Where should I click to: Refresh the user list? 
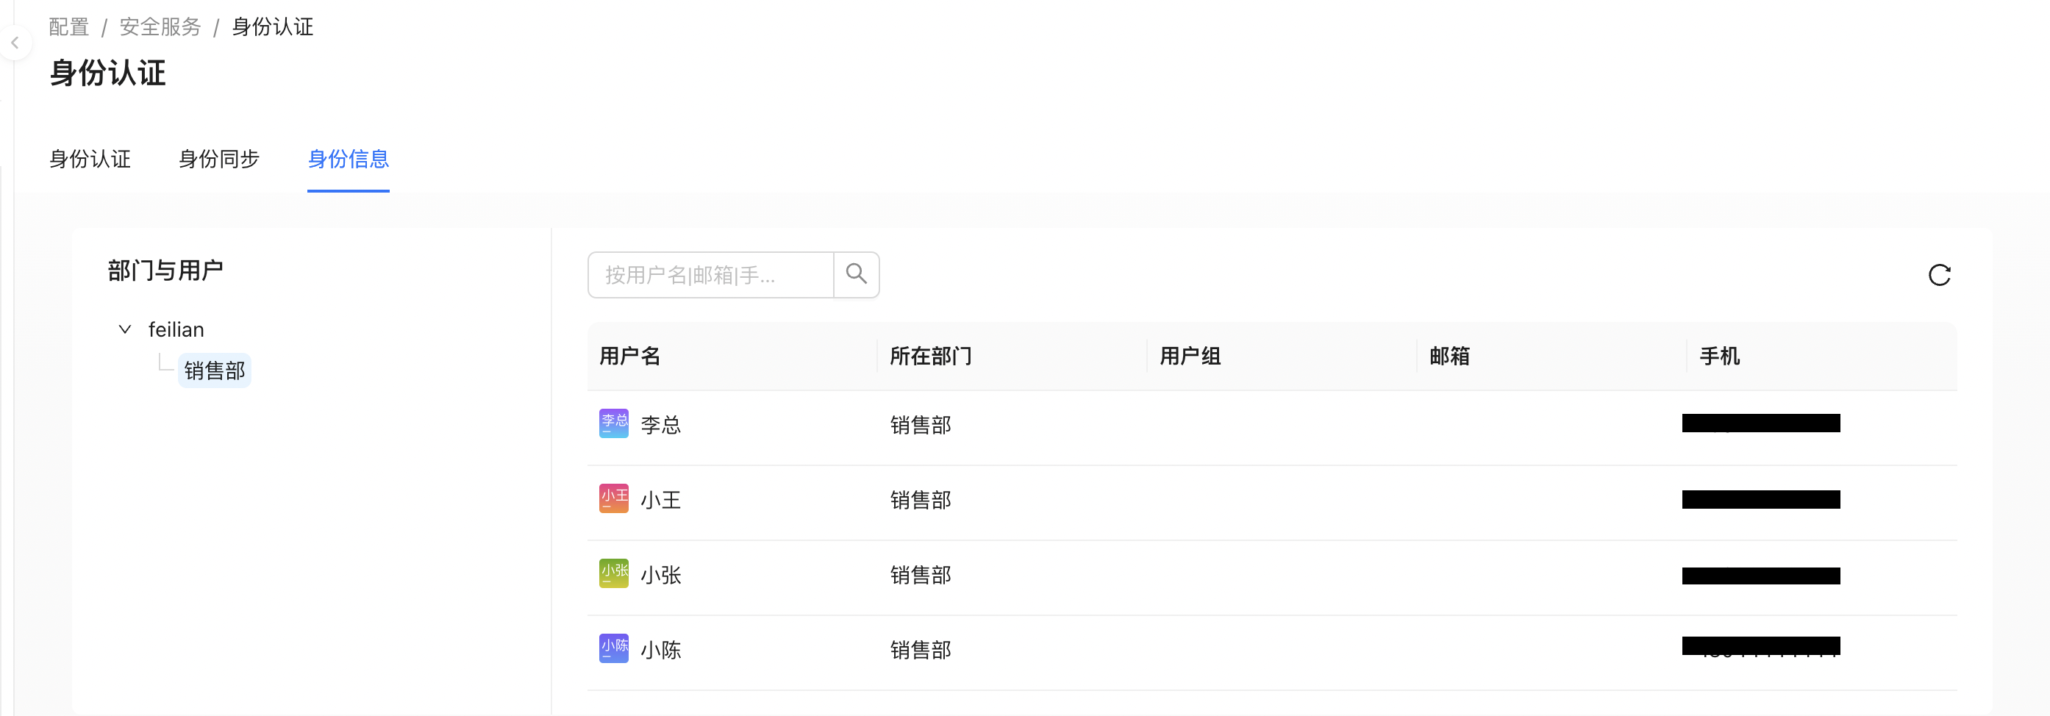(x=1940, y=275)
